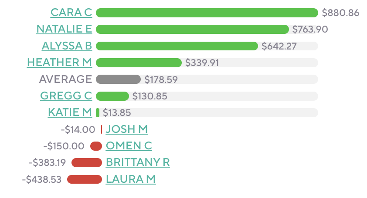Click the OMEN C link
This screenshot has height=198, width=367.
129,145
